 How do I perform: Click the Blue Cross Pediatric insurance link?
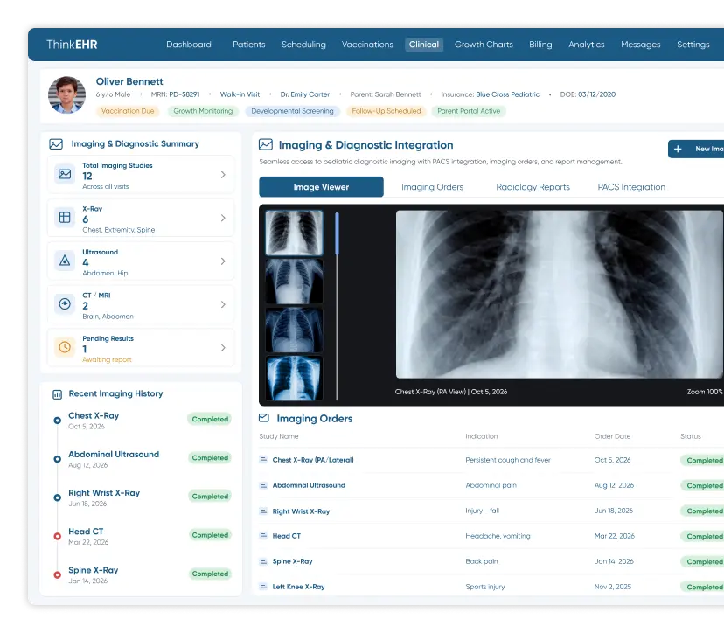(507, 94)
